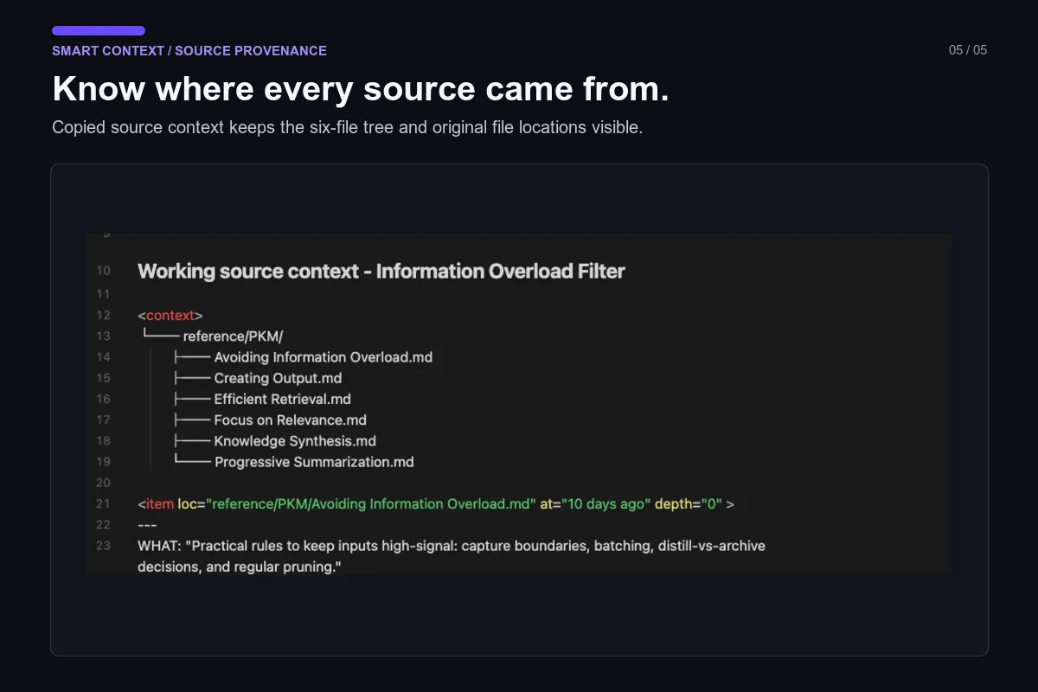This screenshot has height=692, width=1038.
Task: Click the 'Working source context - Information Overload Filter' heading
Action: coord(381,271)
